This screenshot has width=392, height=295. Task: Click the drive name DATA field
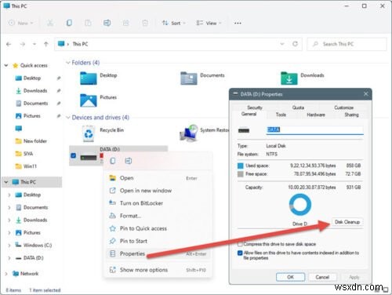pyautogui.click(x=314, y=130)
